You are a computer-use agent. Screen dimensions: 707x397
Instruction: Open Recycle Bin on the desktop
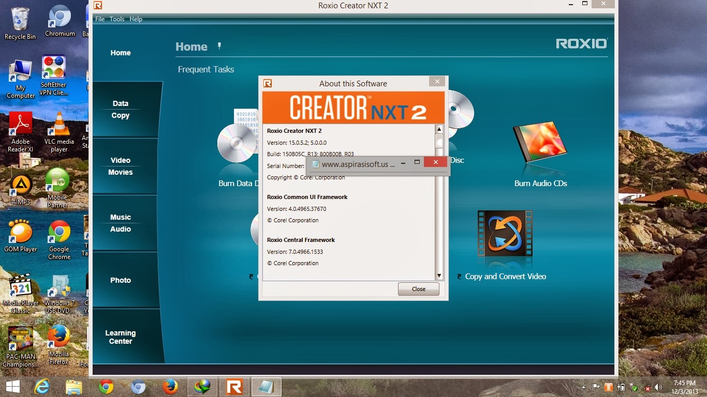[20, 24]
